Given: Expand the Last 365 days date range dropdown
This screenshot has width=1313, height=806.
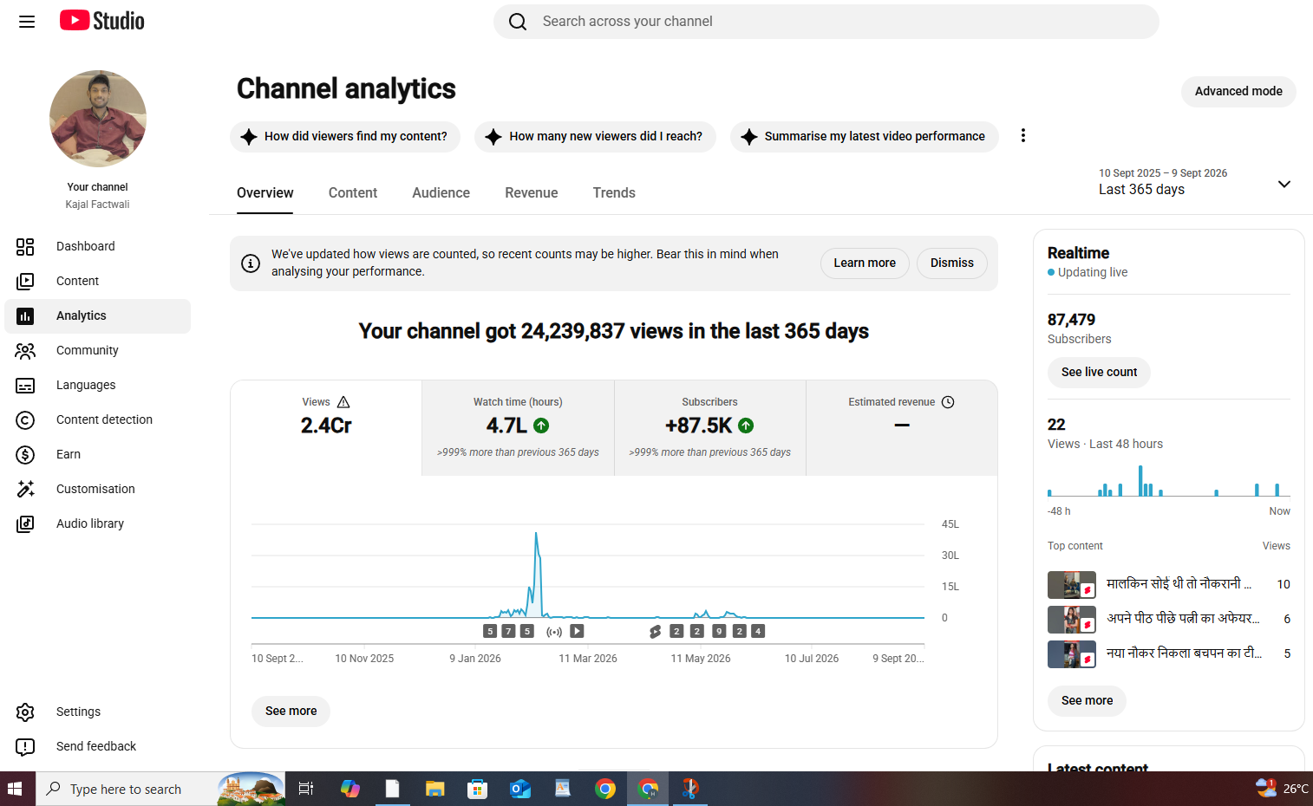Looking at the screenshot, I should [1195, 182].
